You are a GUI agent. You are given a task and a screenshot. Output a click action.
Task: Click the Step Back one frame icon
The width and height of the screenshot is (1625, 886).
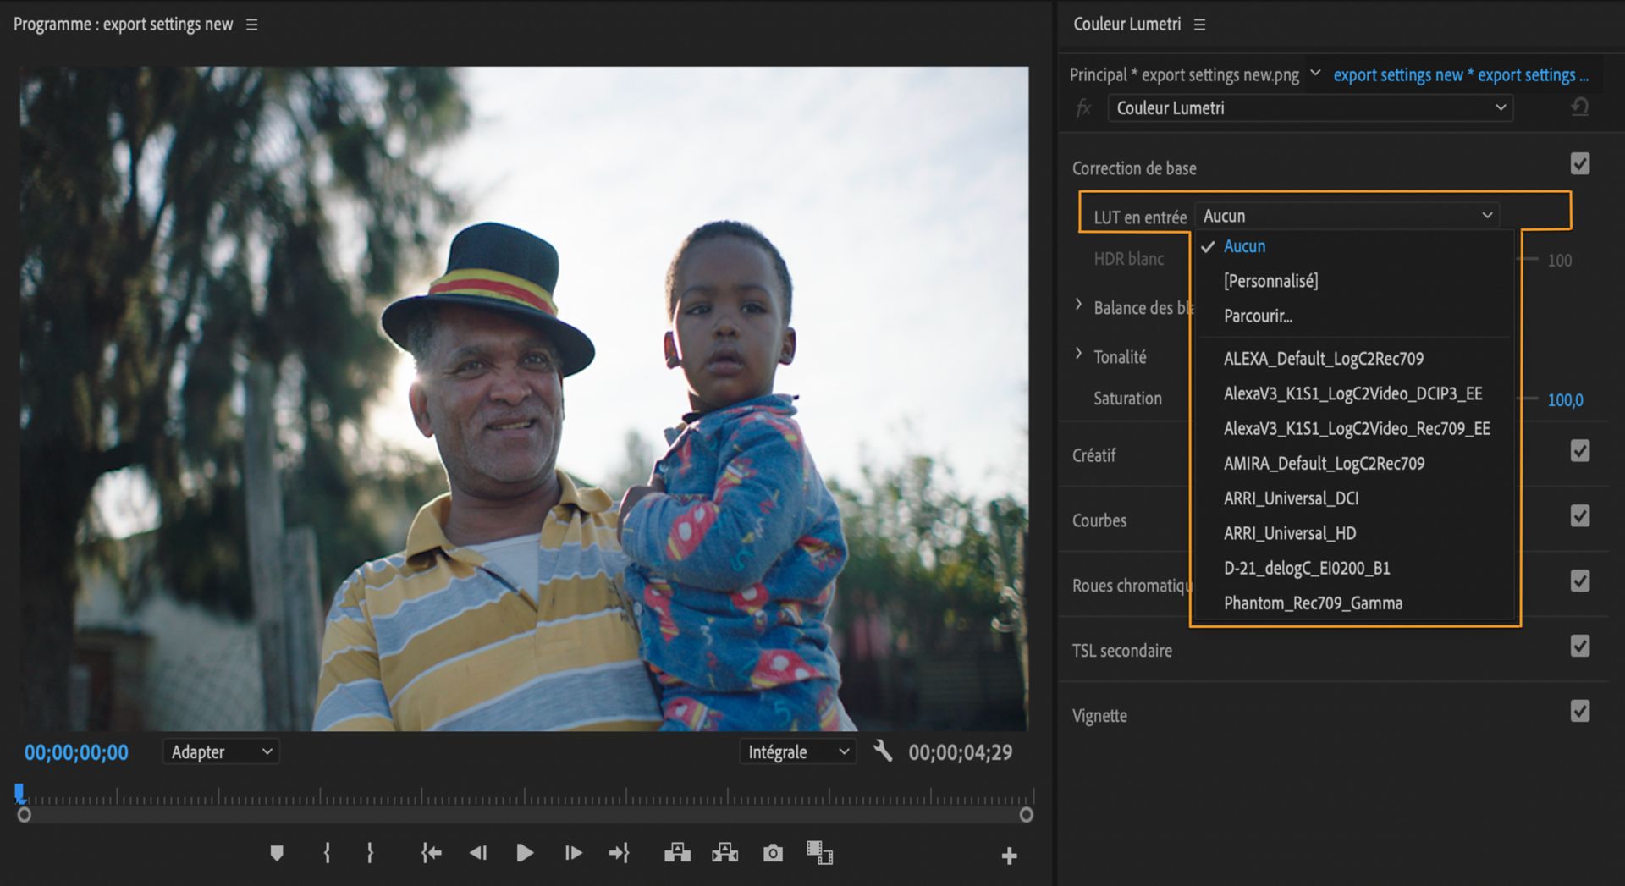click(478, 853)
